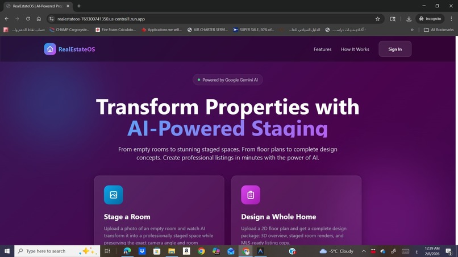The height and width of the screenshot is (257, 458).
Task: Click the AI-Powered Staging gradient headline
Action: (227, 128)
